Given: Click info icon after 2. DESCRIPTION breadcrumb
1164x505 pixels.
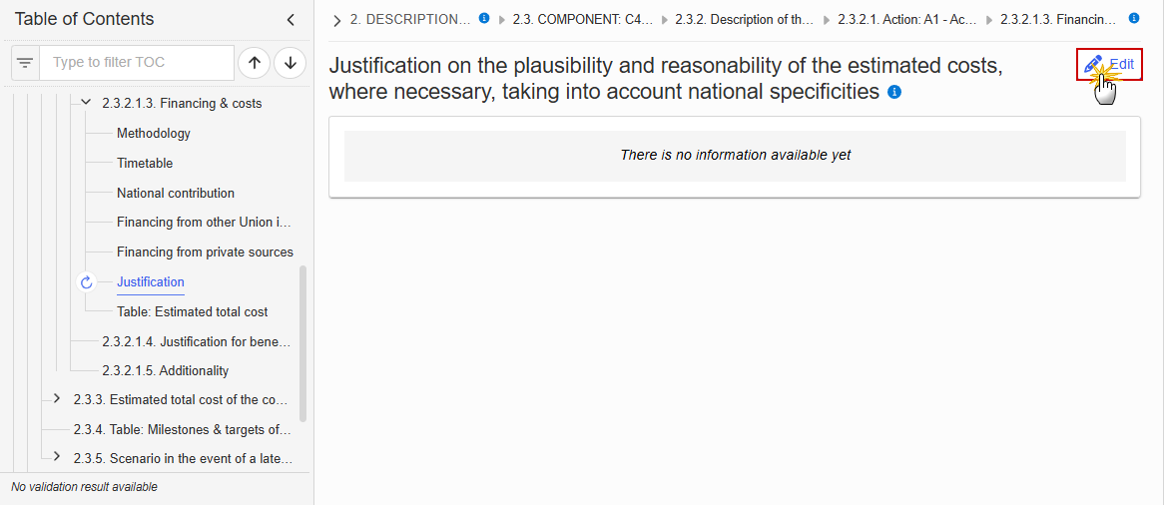Looking at the screenshot, I should (484, 19).
